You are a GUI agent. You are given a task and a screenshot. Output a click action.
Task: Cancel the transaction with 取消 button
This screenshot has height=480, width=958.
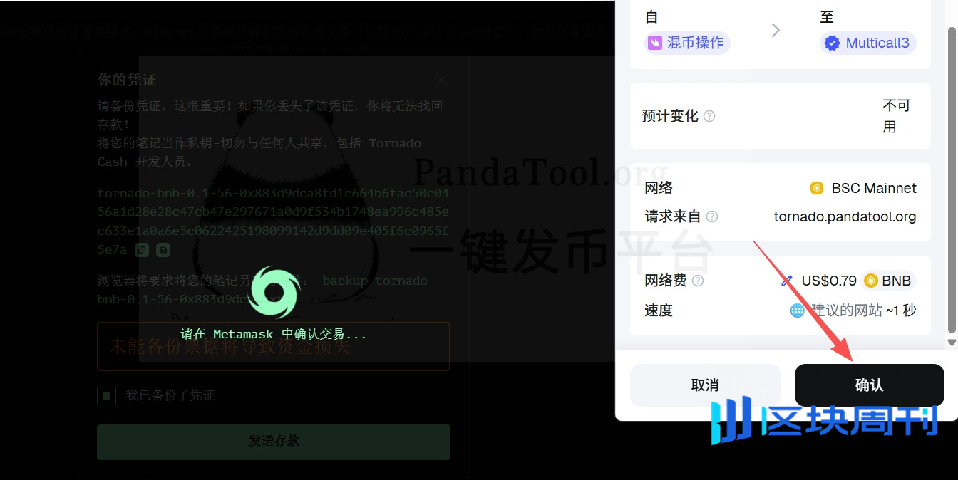[x=705, y=385]
